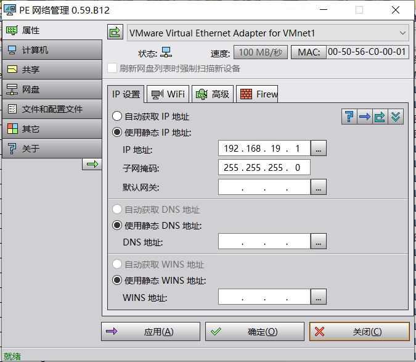Click the 确定(O) OK button
The width and height of the screenshot is (416, 362).
point(255,332)
